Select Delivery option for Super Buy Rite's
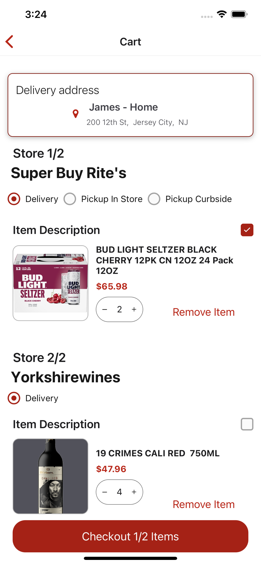 pyautogui.click(x=14, y=199)
